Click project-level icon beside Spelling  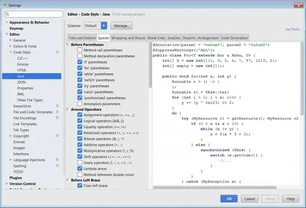(x=57, y=165)
